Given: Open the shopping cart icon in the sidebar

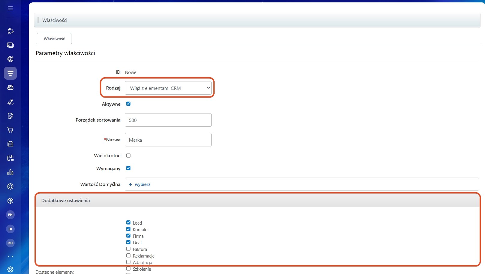Looking at the screenshot, I should 10,130.
